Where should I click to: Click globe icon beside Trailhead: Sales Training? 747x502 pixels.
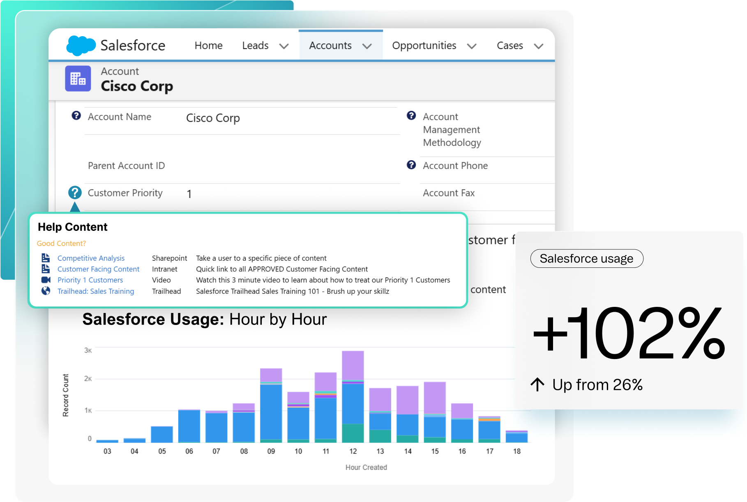46,291
